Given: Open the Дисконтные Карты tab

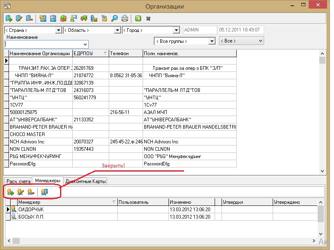Looking at the screenshot, I should pyautogui.click(x=86, y=181).
